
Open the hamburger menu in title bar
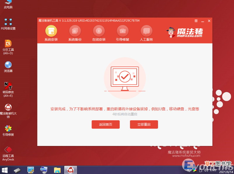point(196,21)
